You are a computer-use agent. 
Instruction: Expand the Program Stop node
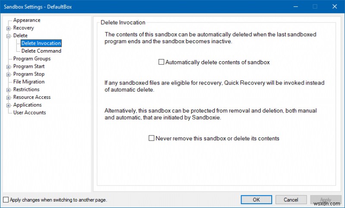pyautogui.click(x=8, y=74)
